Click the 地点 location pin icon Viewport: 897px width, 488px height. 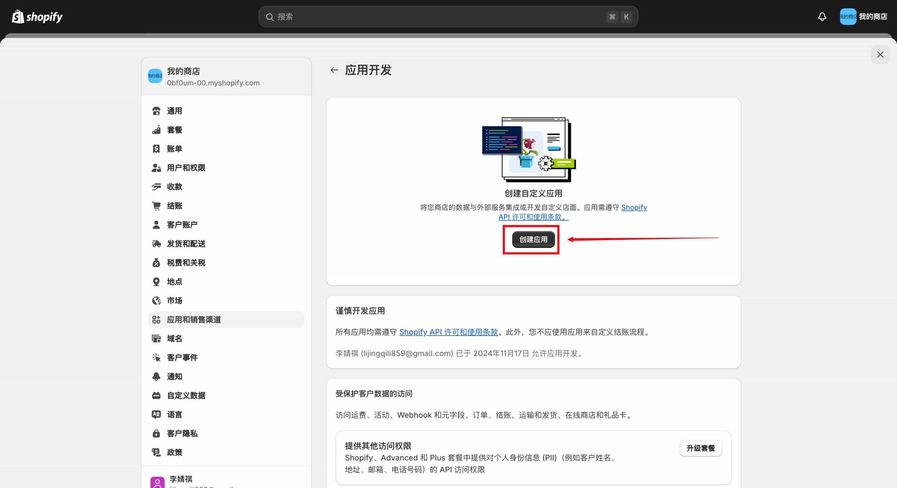(x=156, y=282)
